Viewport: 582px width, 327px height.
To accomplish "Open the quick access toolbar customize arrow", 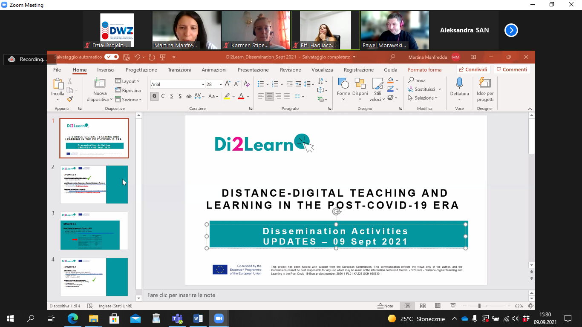I will point(174,57).
